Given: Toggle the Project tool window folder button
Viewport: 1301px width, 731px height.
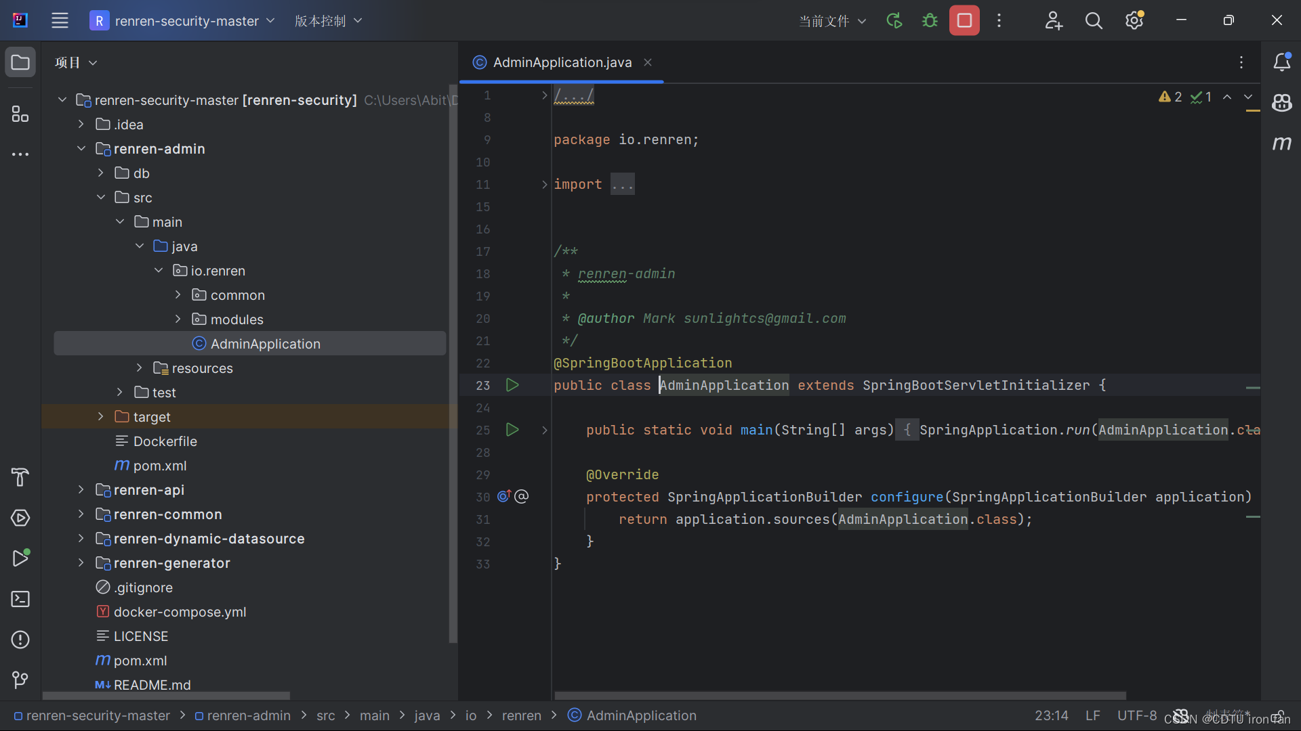Looking at the screenshot, I should tap(20, 62).
